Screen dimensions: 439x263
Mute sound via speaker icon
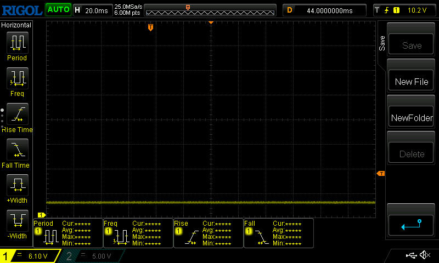click(x=424, y=255)
